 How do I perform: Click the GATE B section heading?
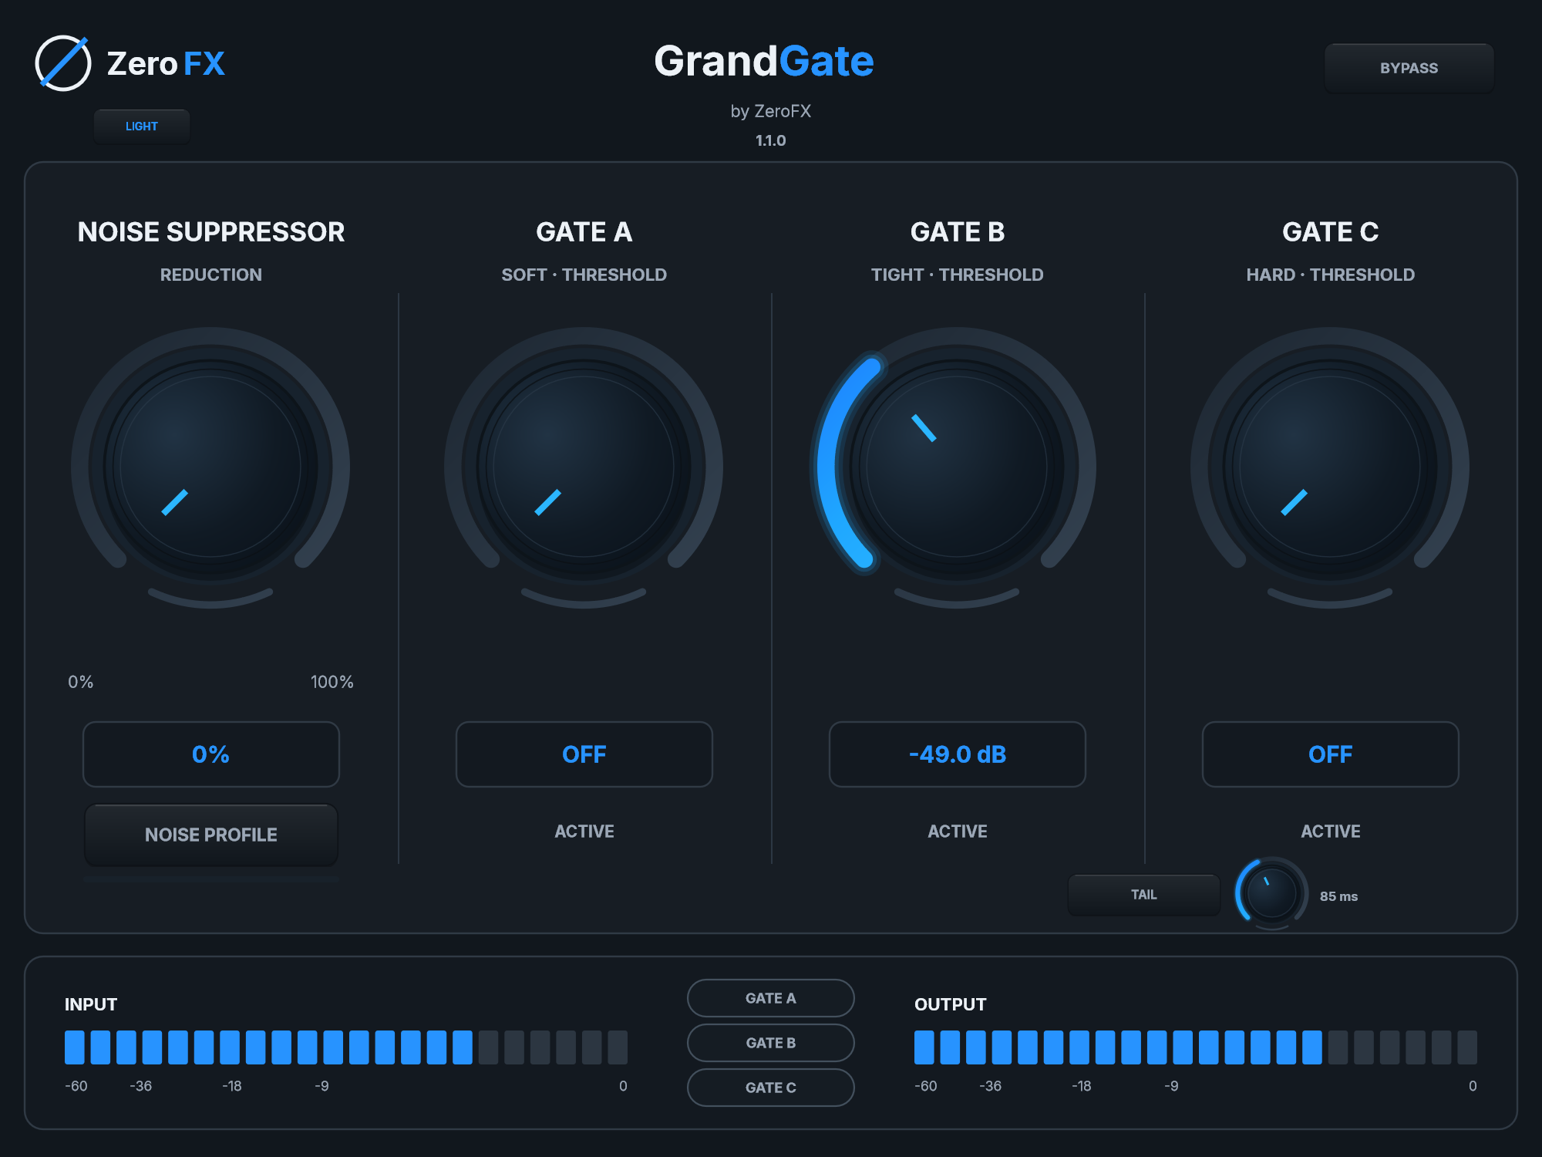(x=958, y=232)
